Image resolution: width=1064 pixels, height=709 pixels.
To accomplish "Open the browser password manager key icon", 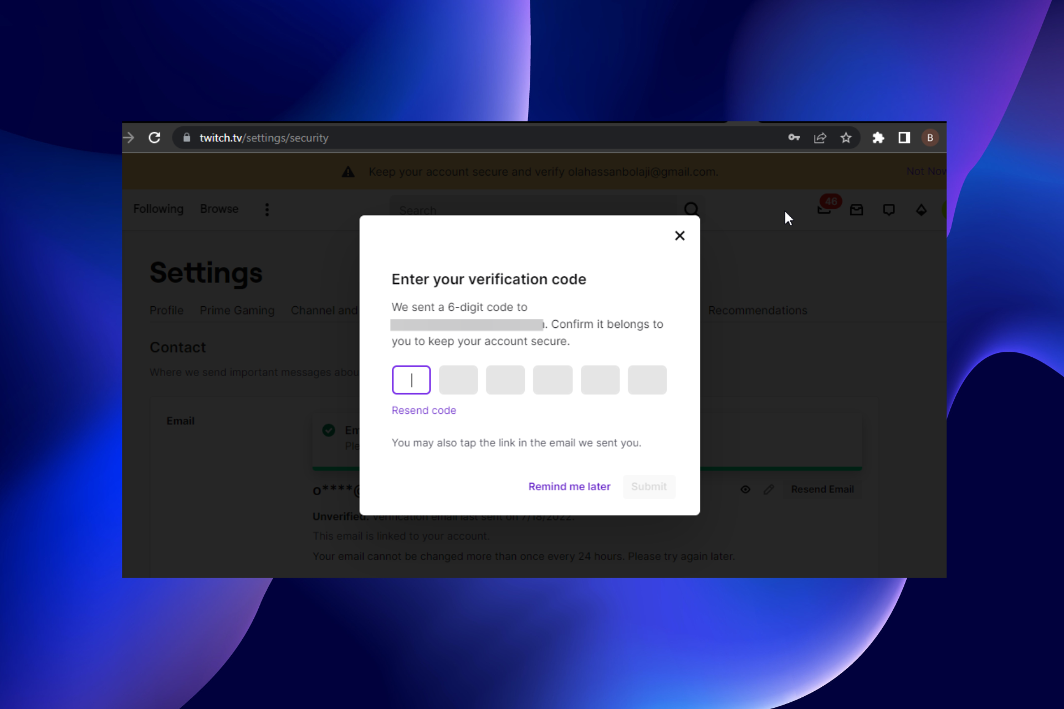I will point(794,138).
